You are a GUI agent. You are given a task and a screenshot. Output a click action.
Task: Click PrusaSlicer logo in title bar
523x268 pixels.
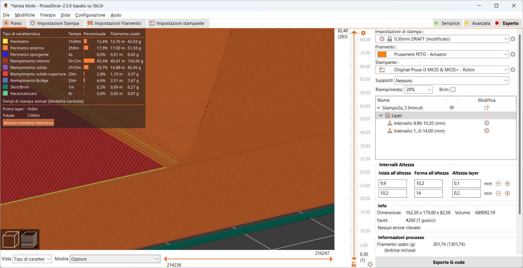6,6
